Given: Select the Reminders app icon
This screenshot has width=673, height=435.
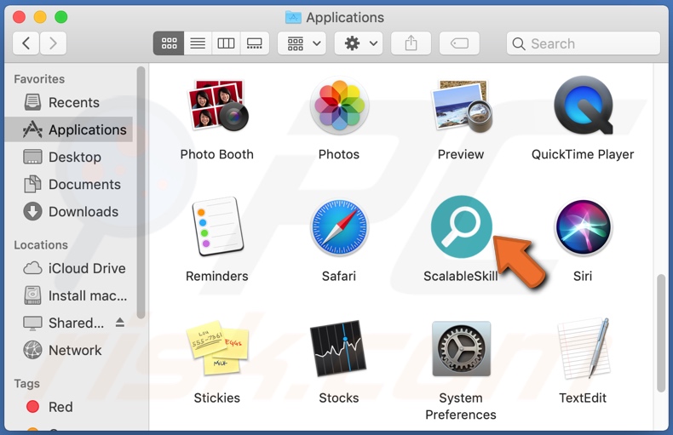Looking at the screenshot, I should click(217, 226).
